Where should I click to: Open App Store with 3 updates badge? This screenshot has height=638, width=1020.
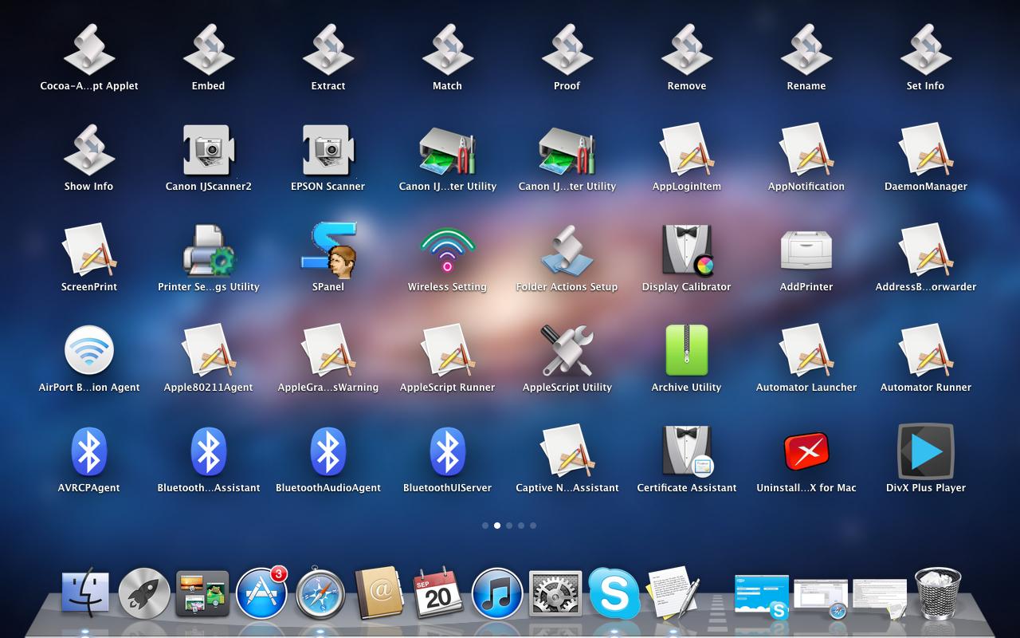(262, 593)
